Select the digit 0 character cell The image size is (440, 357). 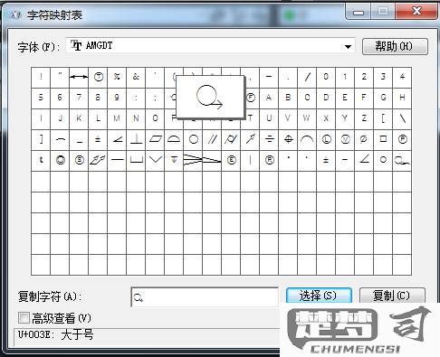[x=326, y=78]
